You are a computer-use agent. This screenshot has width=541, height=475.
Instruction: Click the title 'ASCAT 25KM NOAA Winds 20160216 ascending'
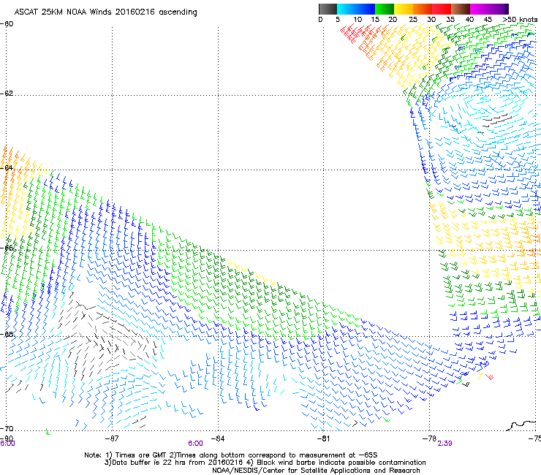[105, 12]
